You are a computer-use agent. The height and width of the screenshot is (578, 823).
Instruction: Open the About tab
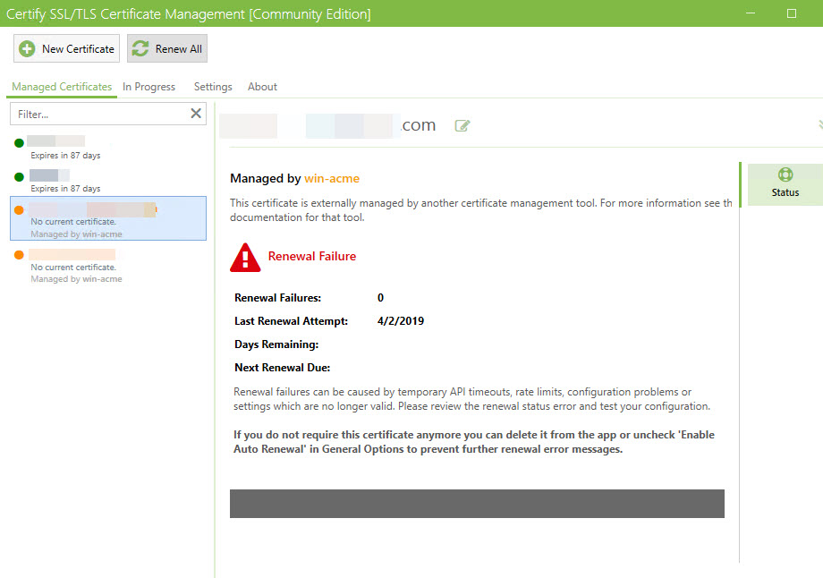(262, 87)
